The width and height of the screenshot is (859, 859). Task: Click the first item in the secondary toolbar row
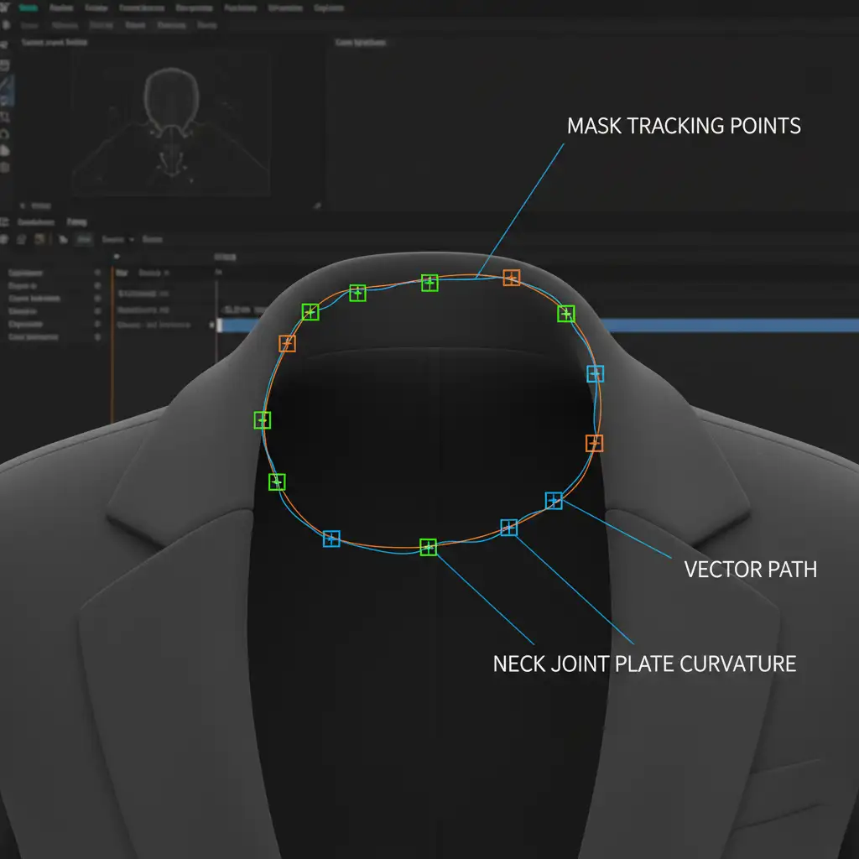point(29,25)
